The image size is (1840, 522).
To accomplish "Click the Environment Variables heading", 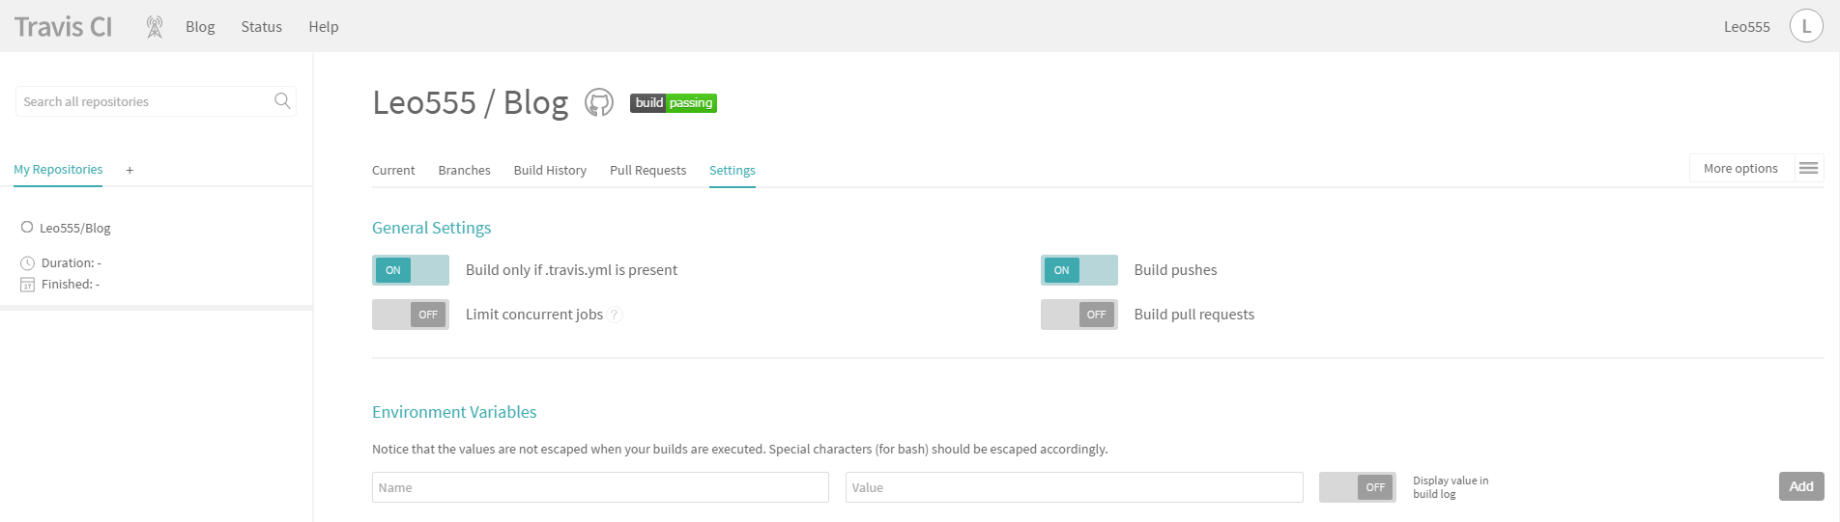I will point(454,412).
